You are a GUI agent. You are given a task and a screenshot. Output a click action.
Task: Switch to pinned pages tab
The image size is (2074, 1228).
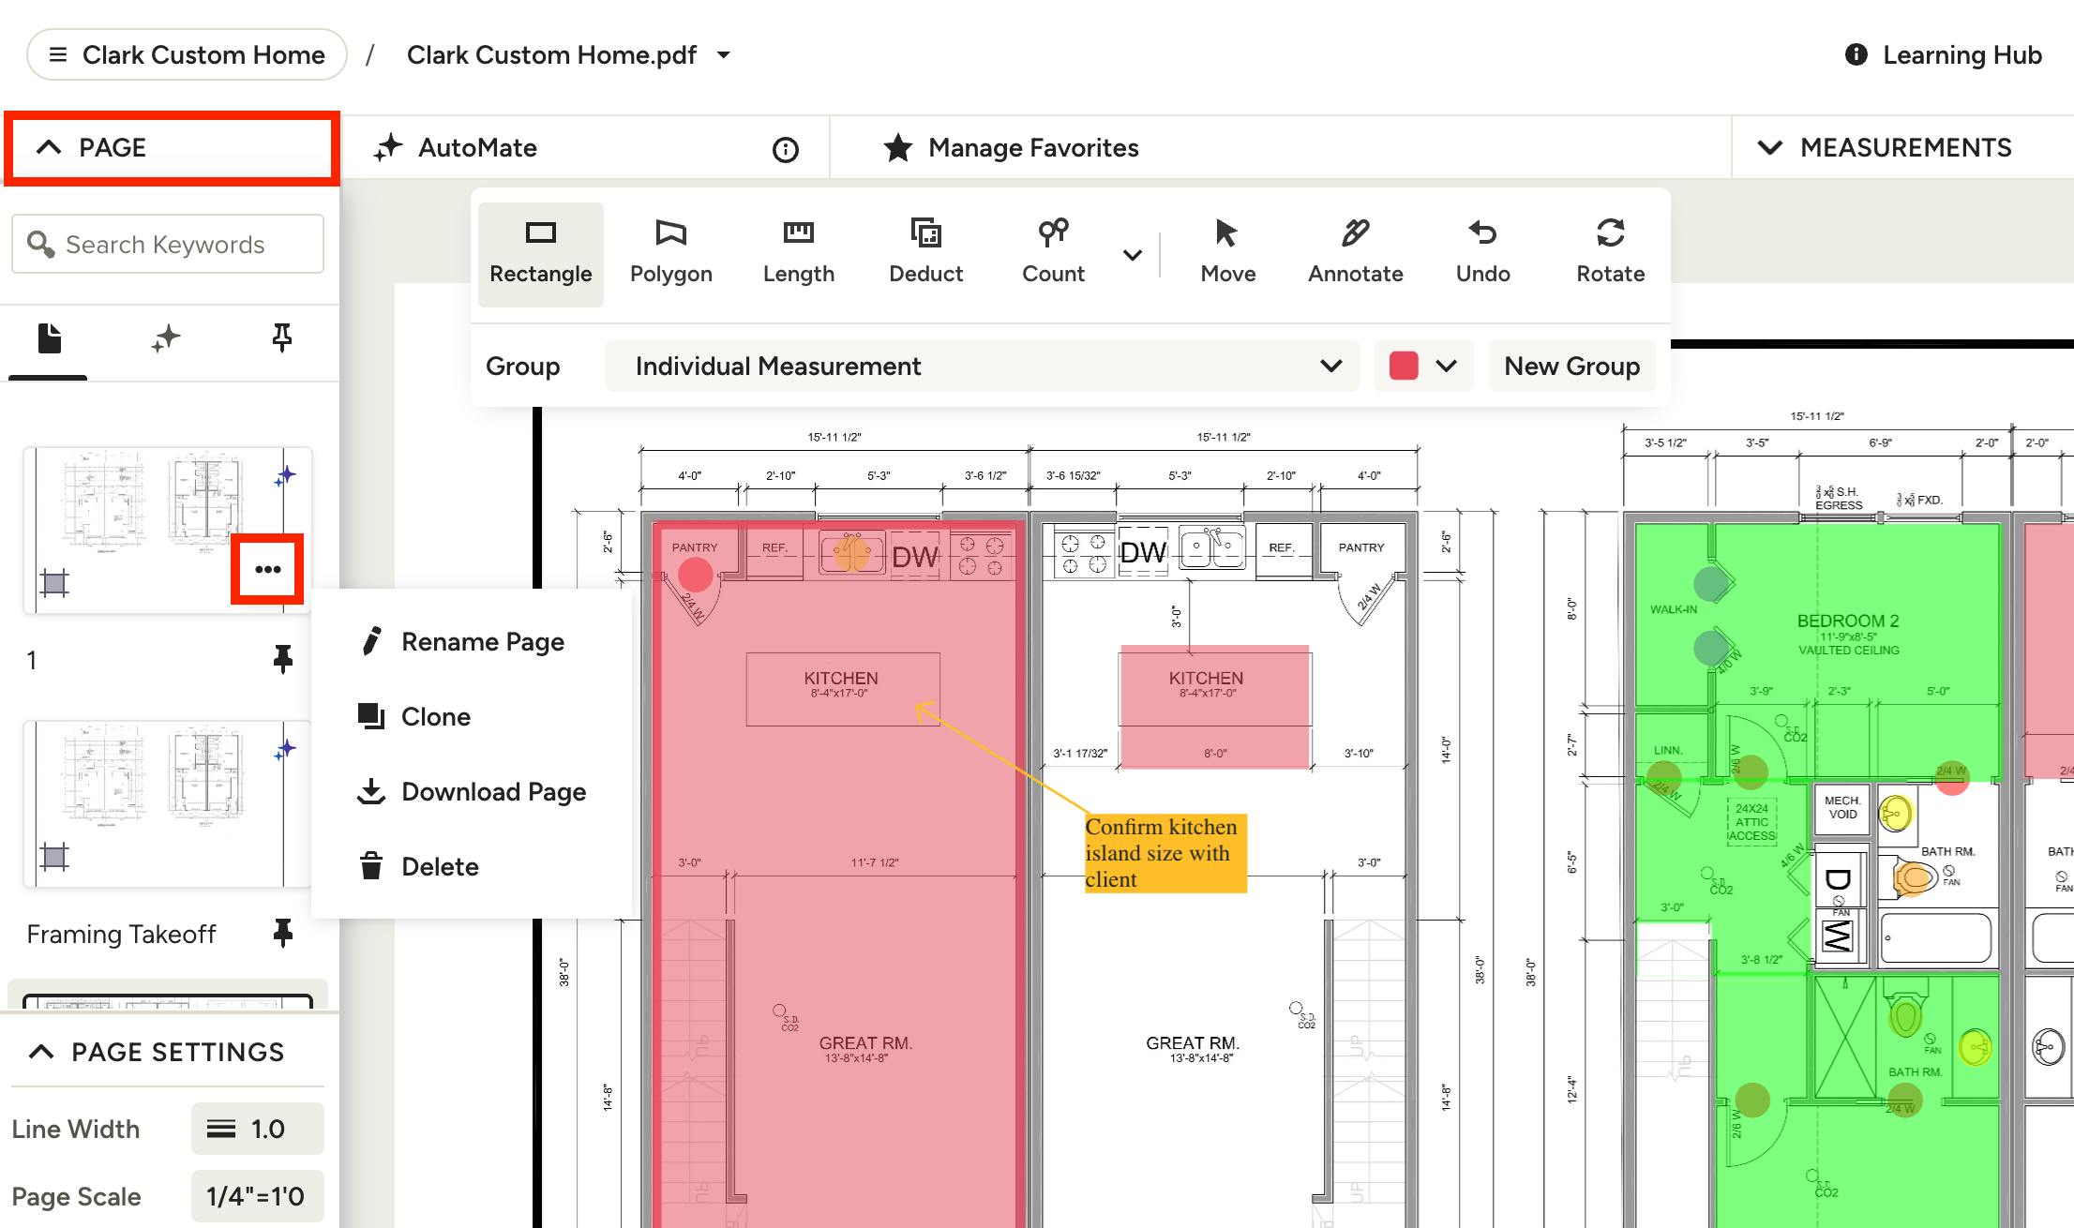click(x=281, y=337)
